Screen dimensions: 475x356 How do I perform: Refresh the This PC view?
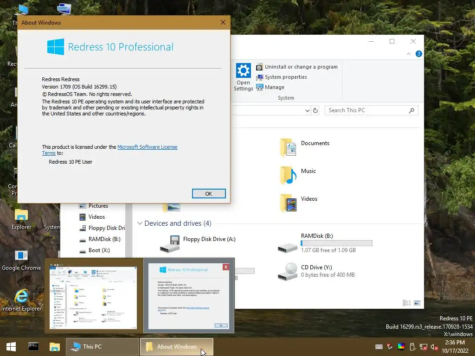315,110
